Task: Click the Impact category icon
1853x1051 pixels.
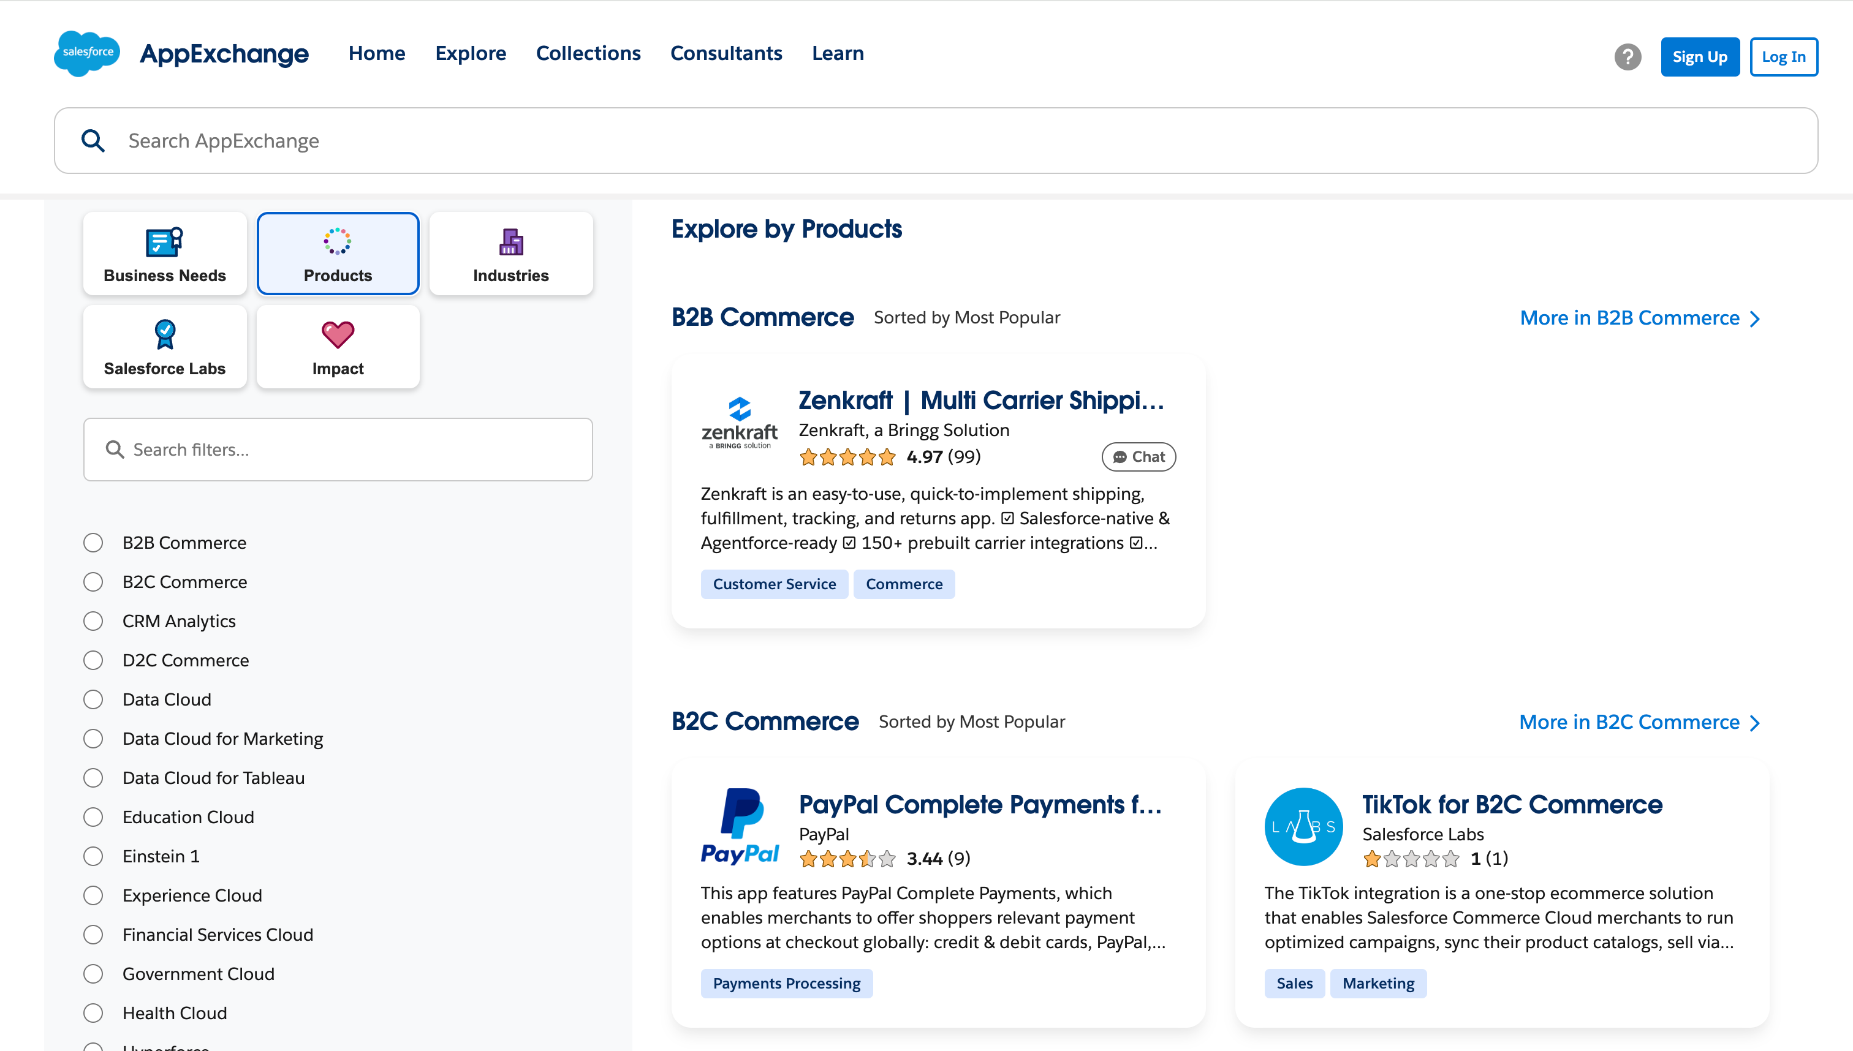Action: tap(336, 333)
